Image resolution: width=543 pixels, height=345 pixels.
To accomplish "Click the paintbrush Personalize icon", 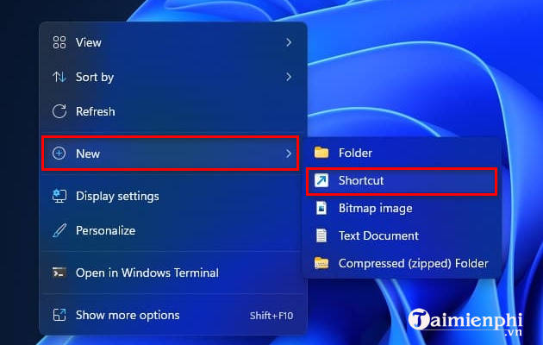I will (x=59, y=230).
